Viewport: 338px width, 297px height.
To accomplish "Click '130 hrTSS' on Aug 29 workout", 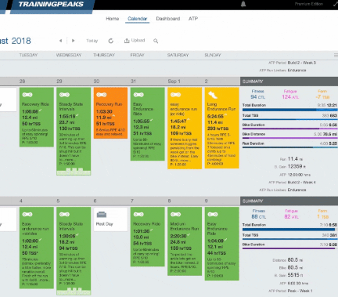I will tap(70, 129).
